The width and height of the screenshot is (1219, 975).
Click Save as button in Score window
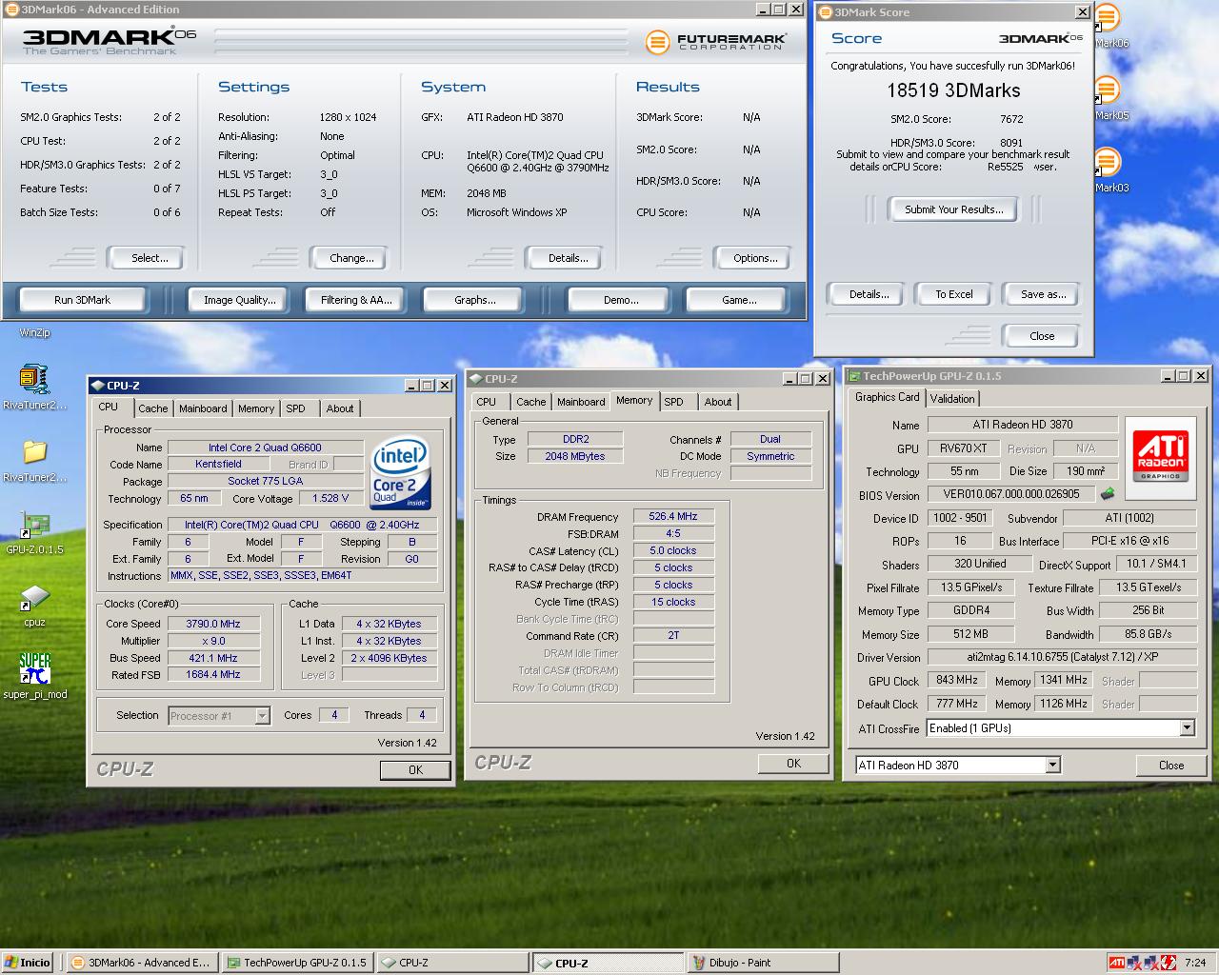[x=1043, y=294]
